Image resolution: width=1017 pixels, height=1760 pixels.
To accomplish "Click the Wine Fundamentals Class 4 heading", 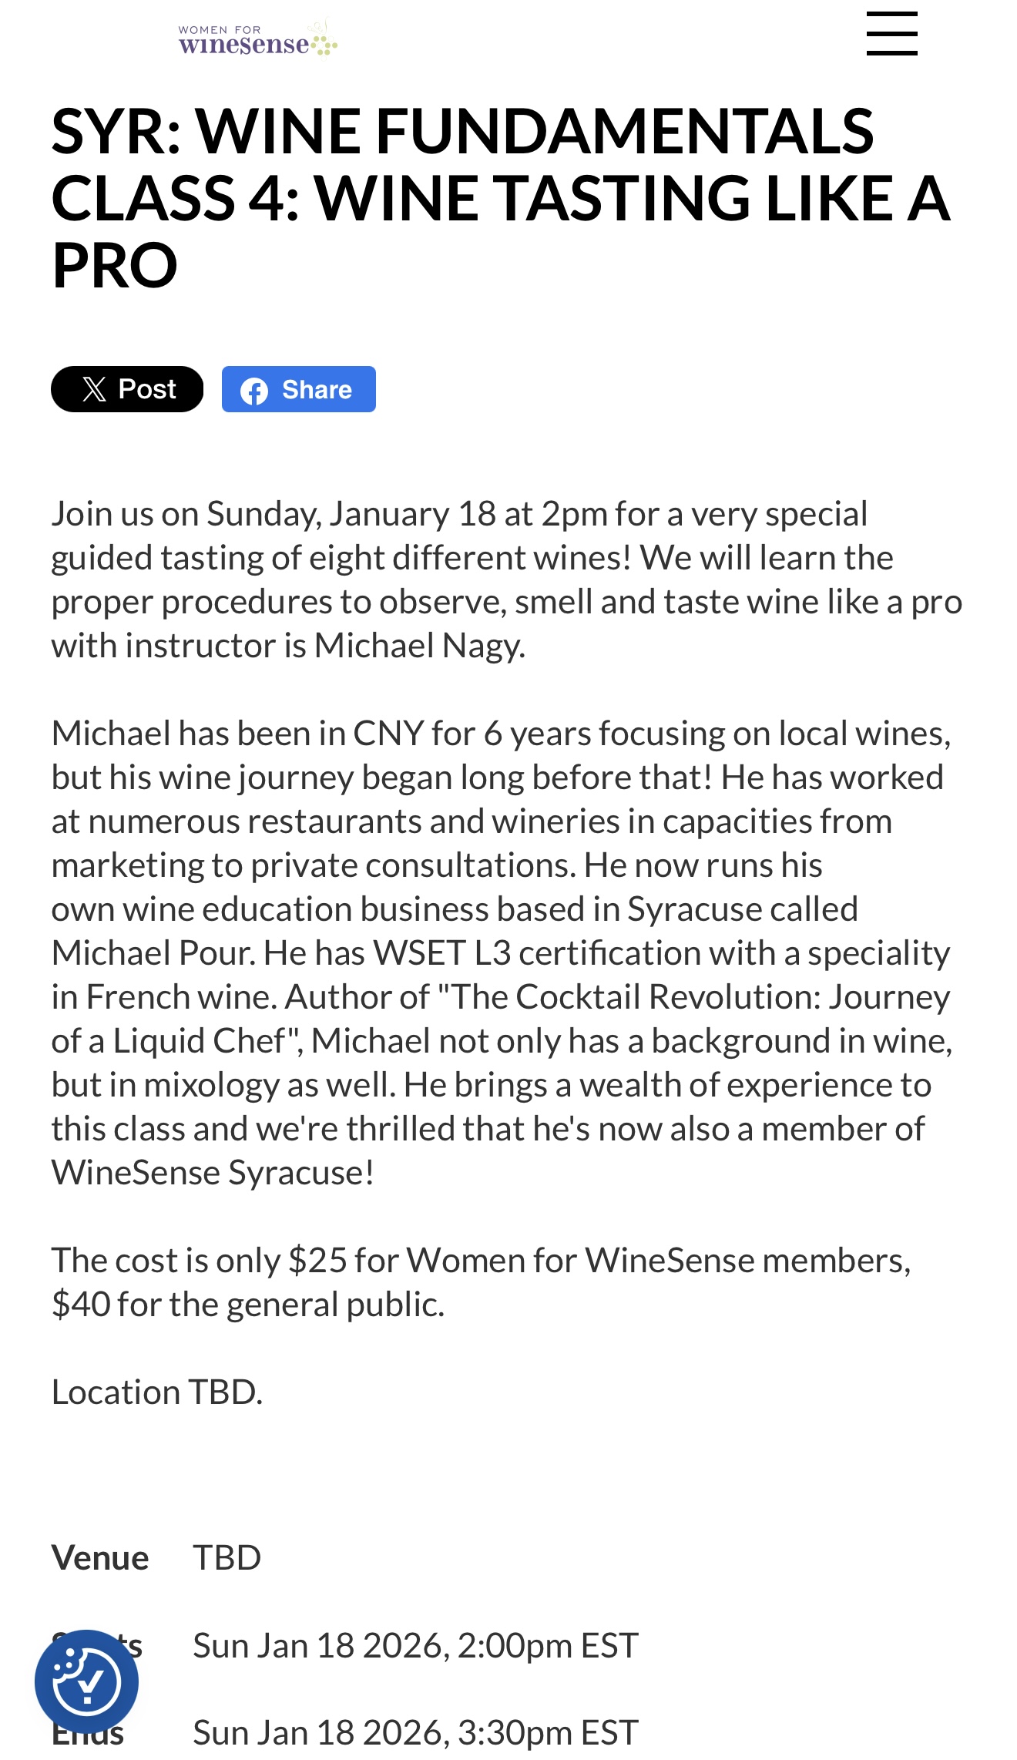I will pyautogui.click(x=501, y=197).
